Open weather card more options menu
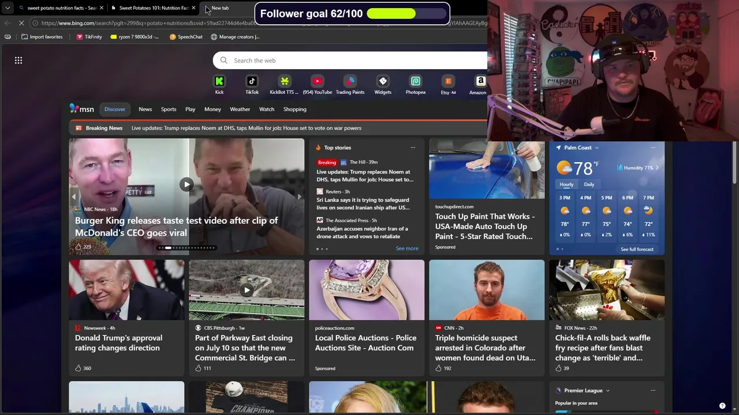739x415 pixels. coord(653,148)
